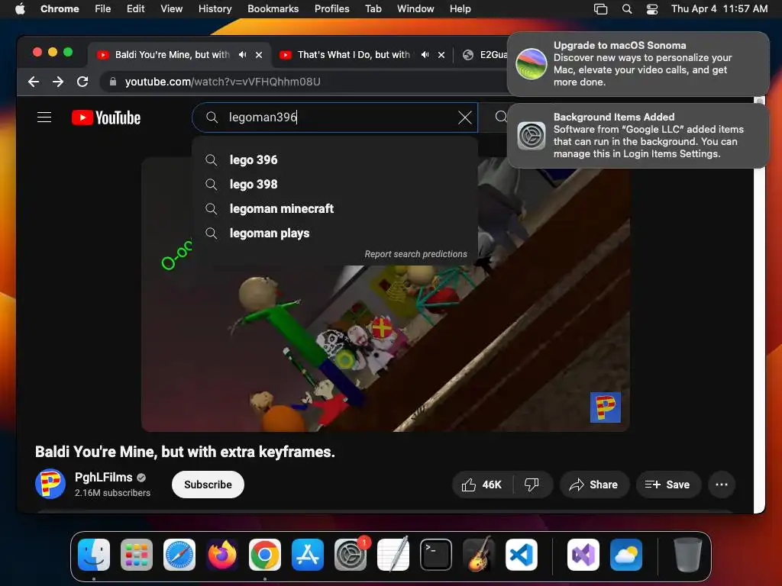This screenshot has height=586, width=782.
Task: Open the Bookmarks menu
Action: (x=273, y=9)
